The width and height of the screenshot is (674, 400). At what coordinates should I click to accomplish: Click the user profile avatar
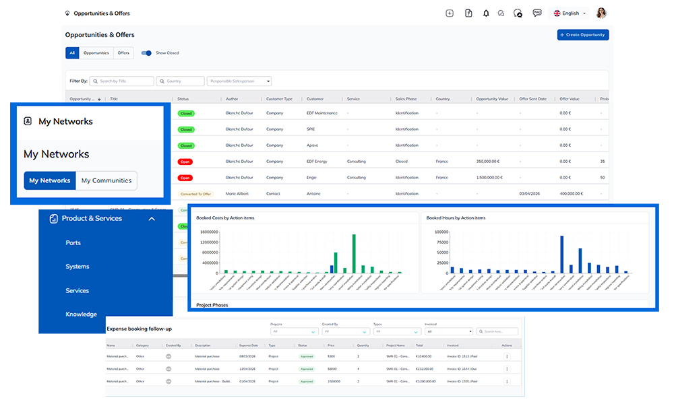[x=601, y=13]
